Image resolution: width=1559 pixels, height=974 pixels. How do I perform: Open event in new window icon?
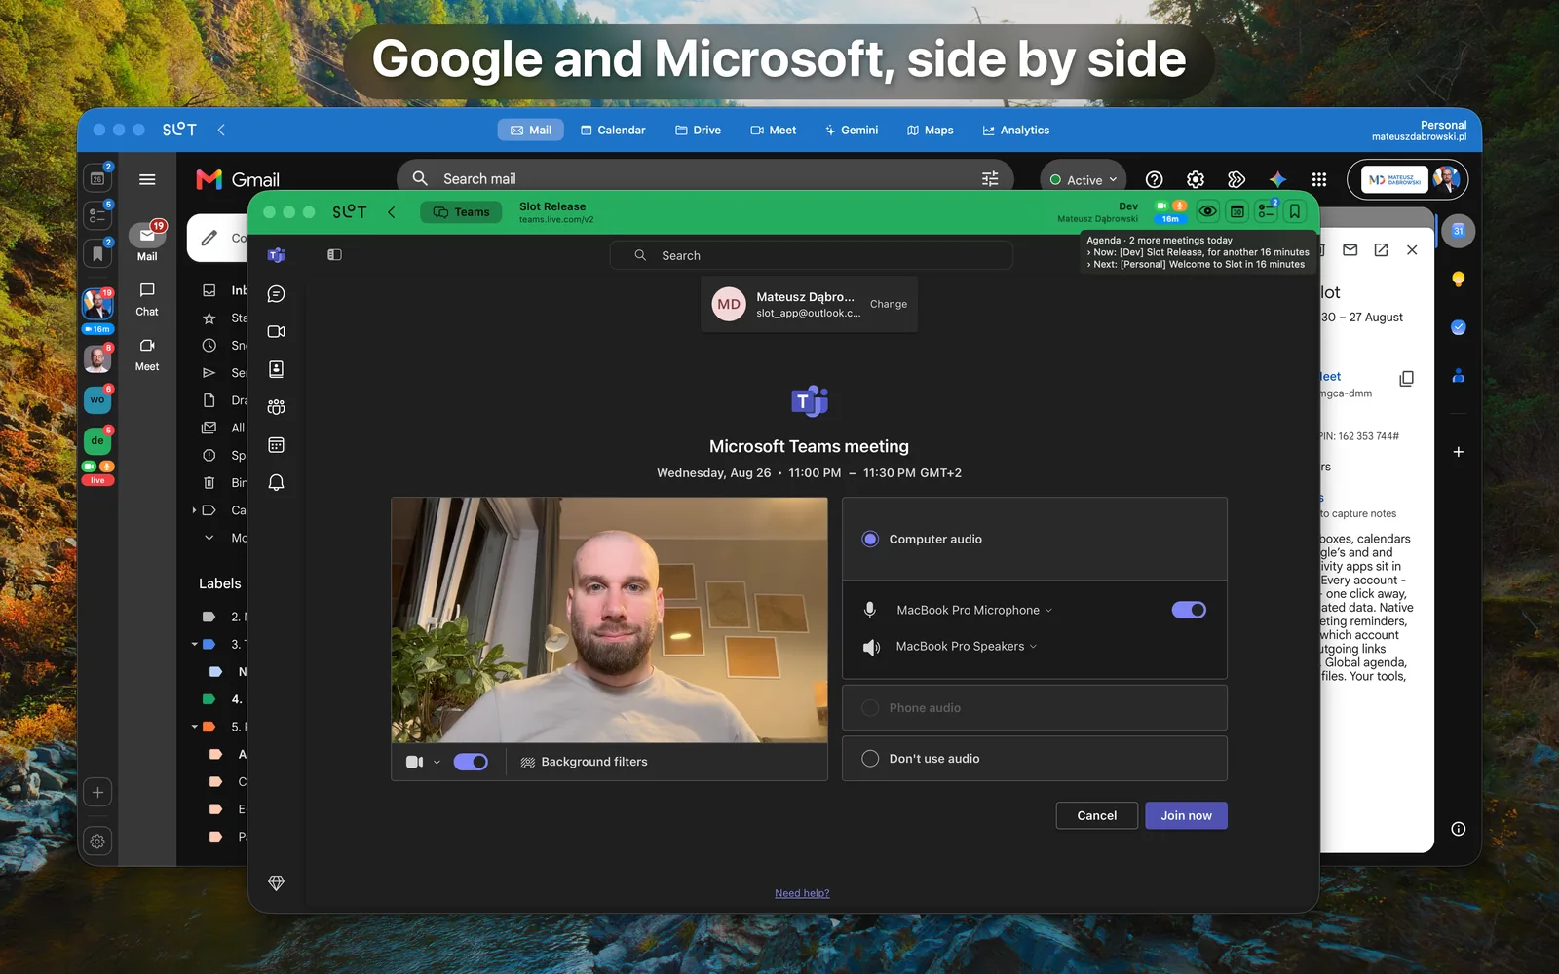coord(1381,250)
